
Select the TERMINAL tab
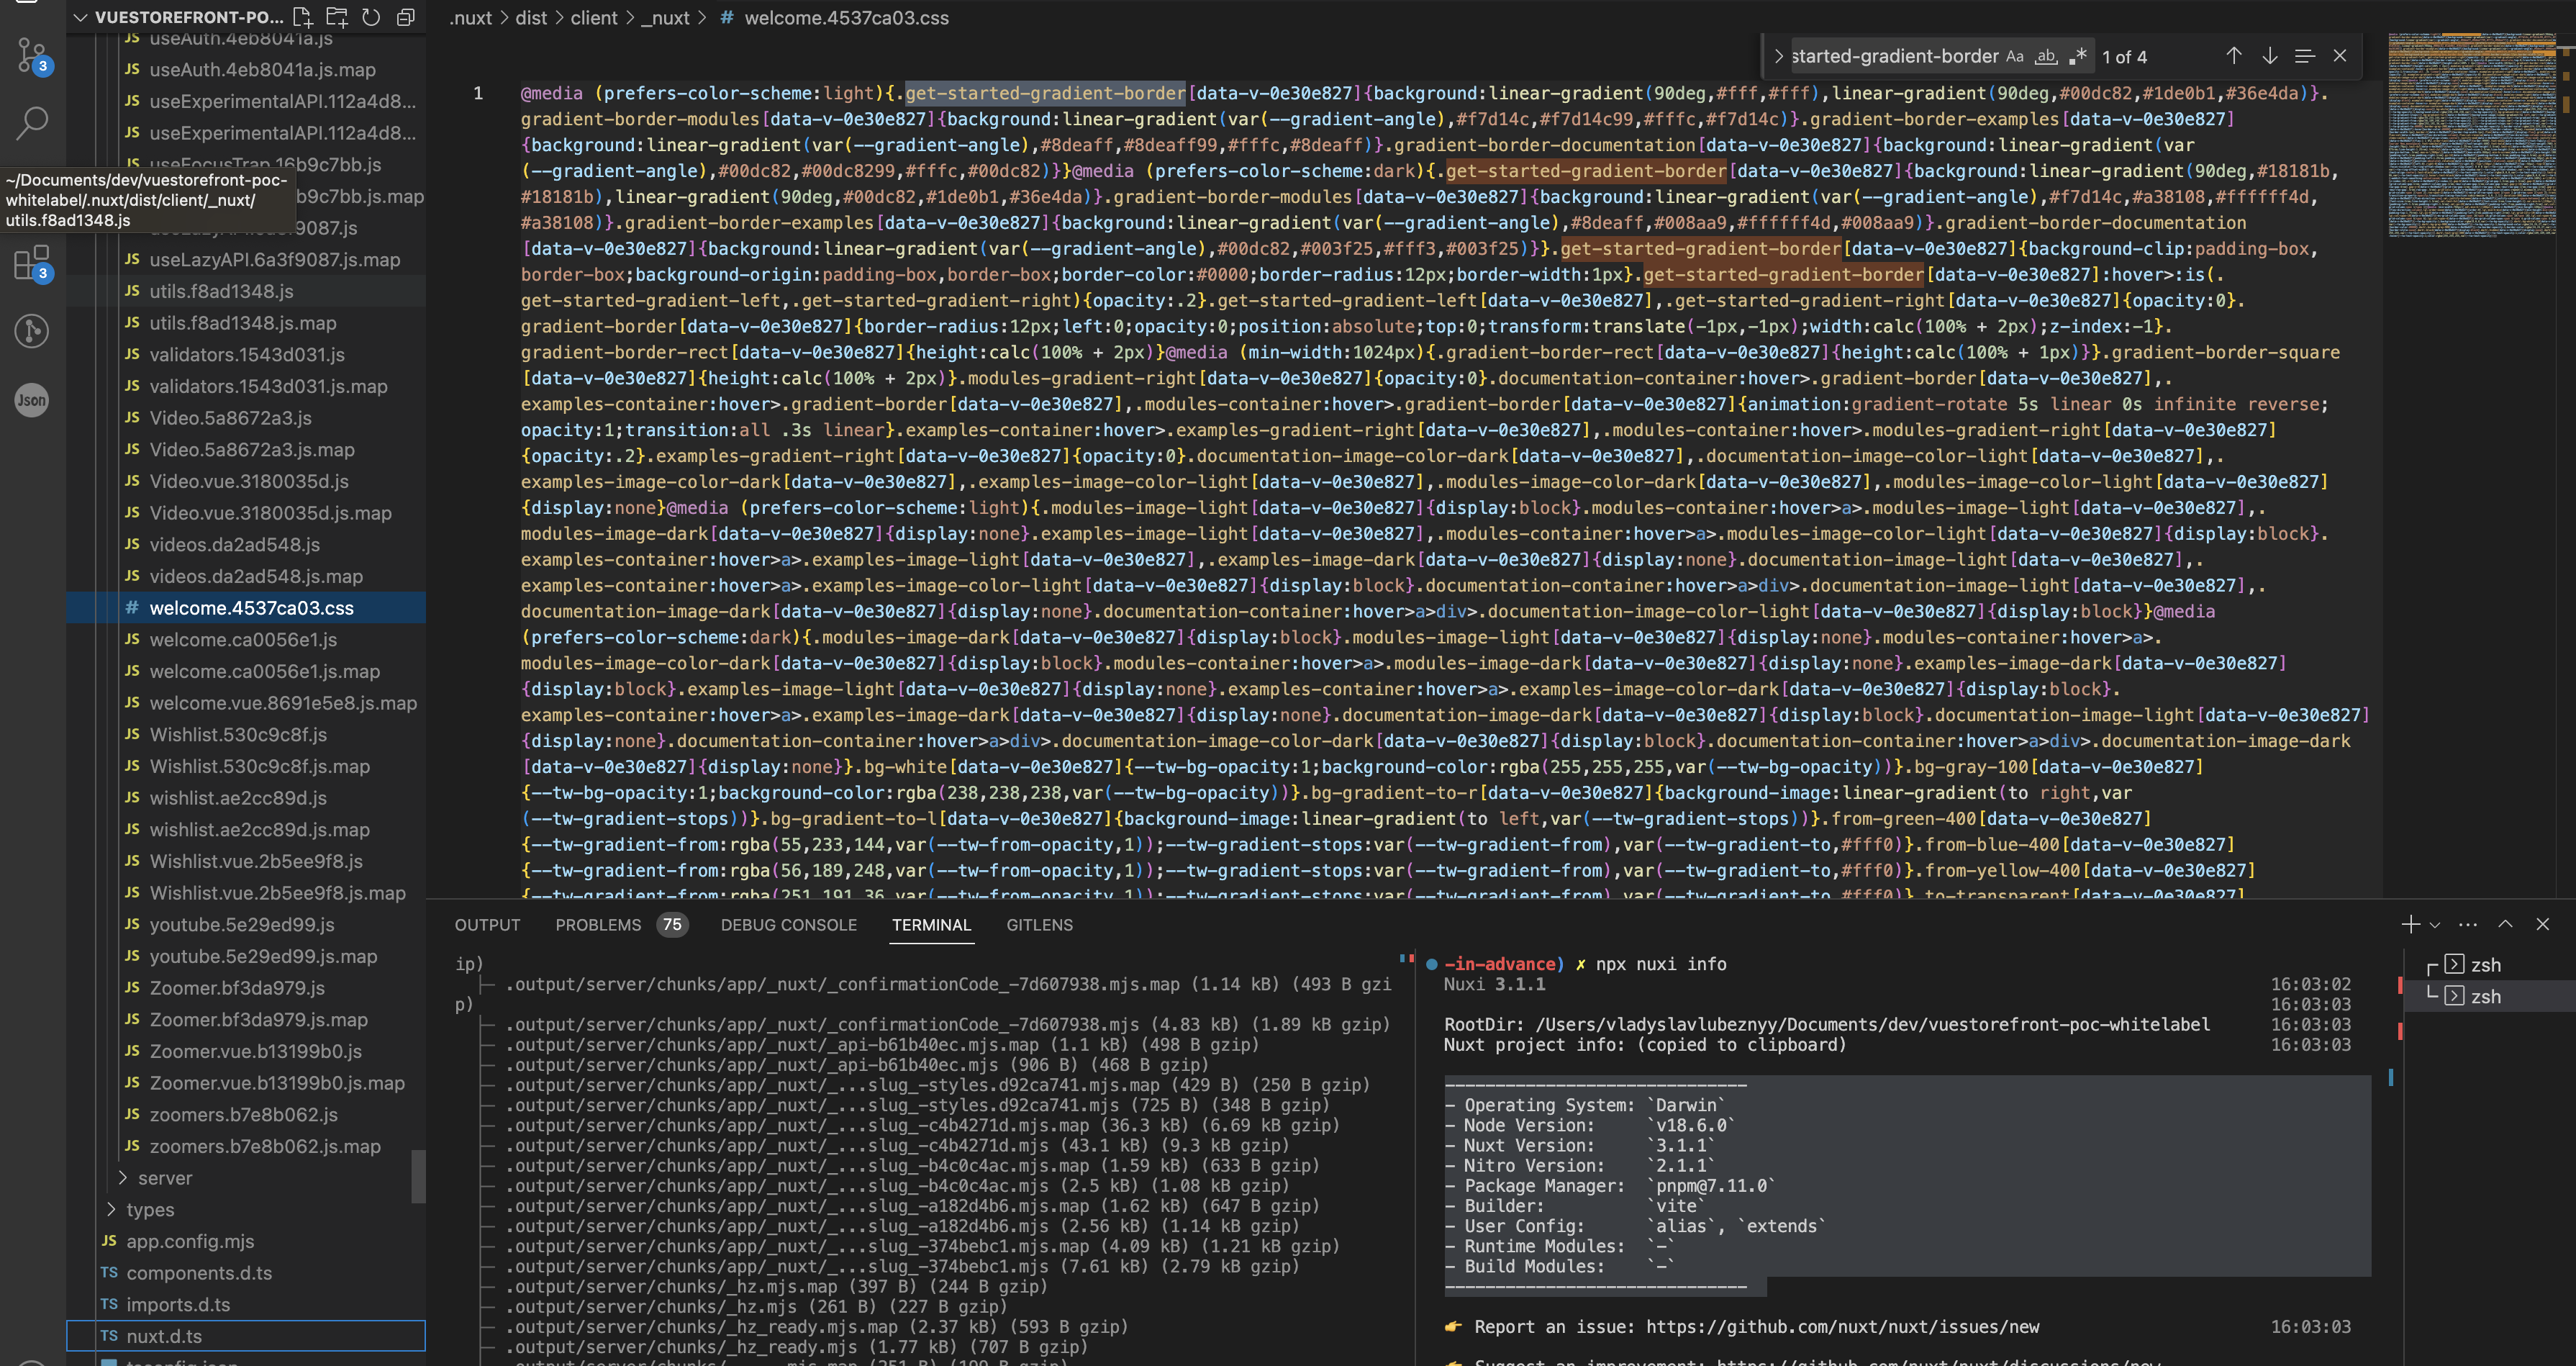(931, 924)
